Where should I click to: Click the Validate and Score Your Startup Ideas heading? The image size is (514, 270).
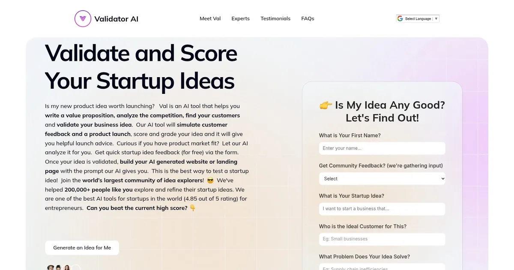pyautogui.click(x=141, y=66)
